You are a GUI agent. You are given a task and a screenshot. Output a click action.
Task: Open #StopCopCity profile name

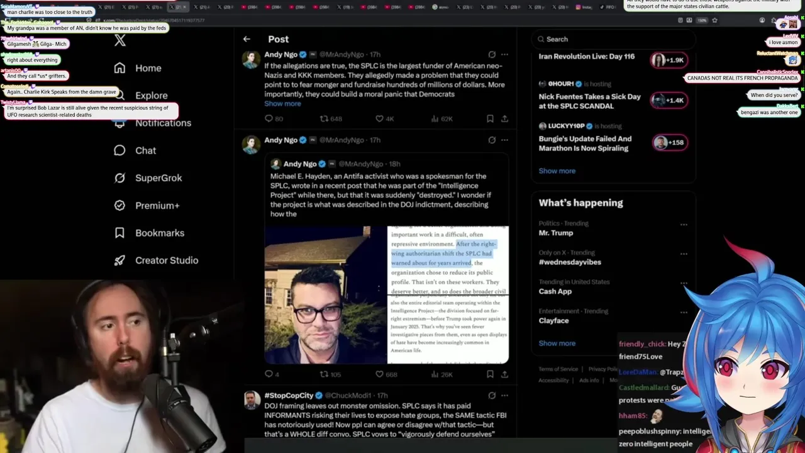click(289, 396)
